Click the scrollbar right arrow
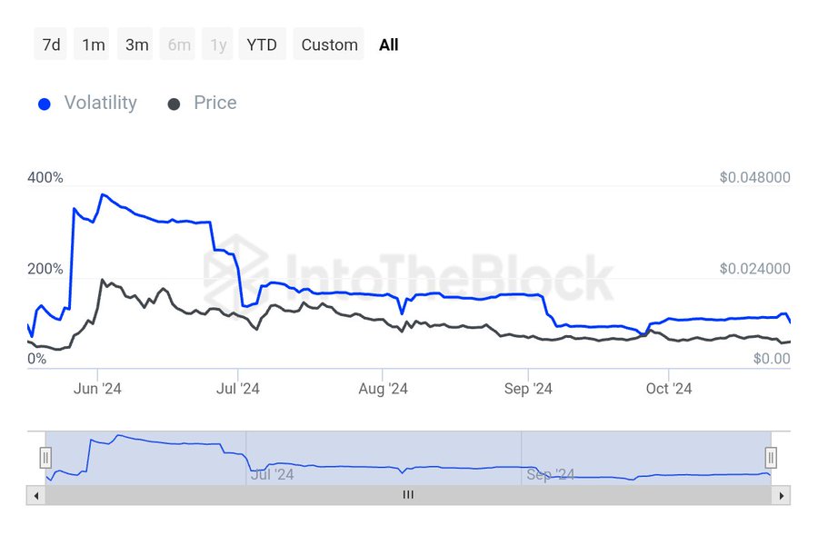 pos(782,495)
